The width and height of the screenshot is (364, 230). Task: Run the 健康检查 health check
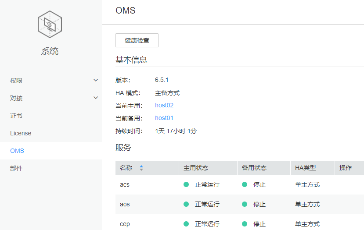coord(137,40)
